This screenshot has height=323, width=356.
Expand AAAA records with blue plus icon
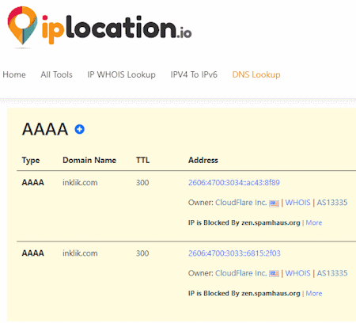click(x=80, y=129)
